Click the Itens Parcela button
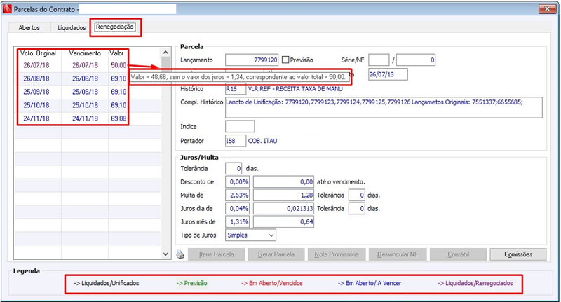Image resolution: width=561 pixels, height=302 pixels. coord(216,254)
